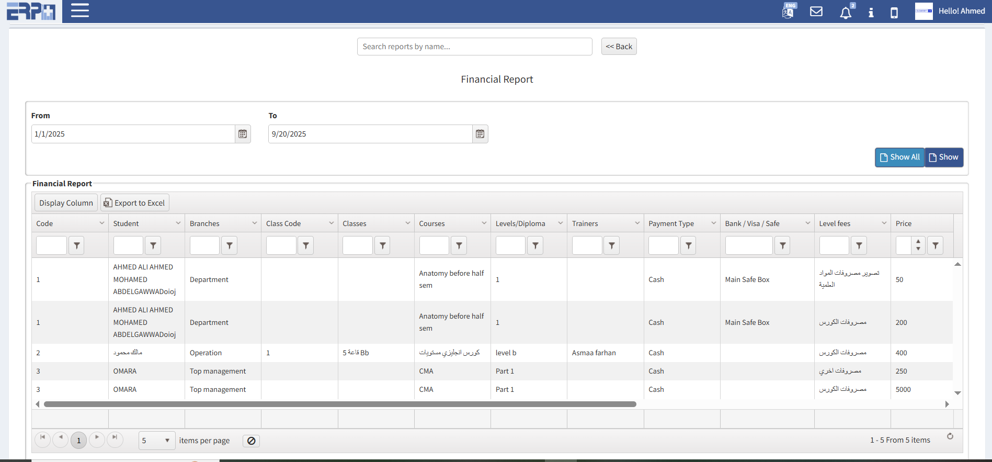
Task: Open the language translation icon
Action: click(788, 12)
